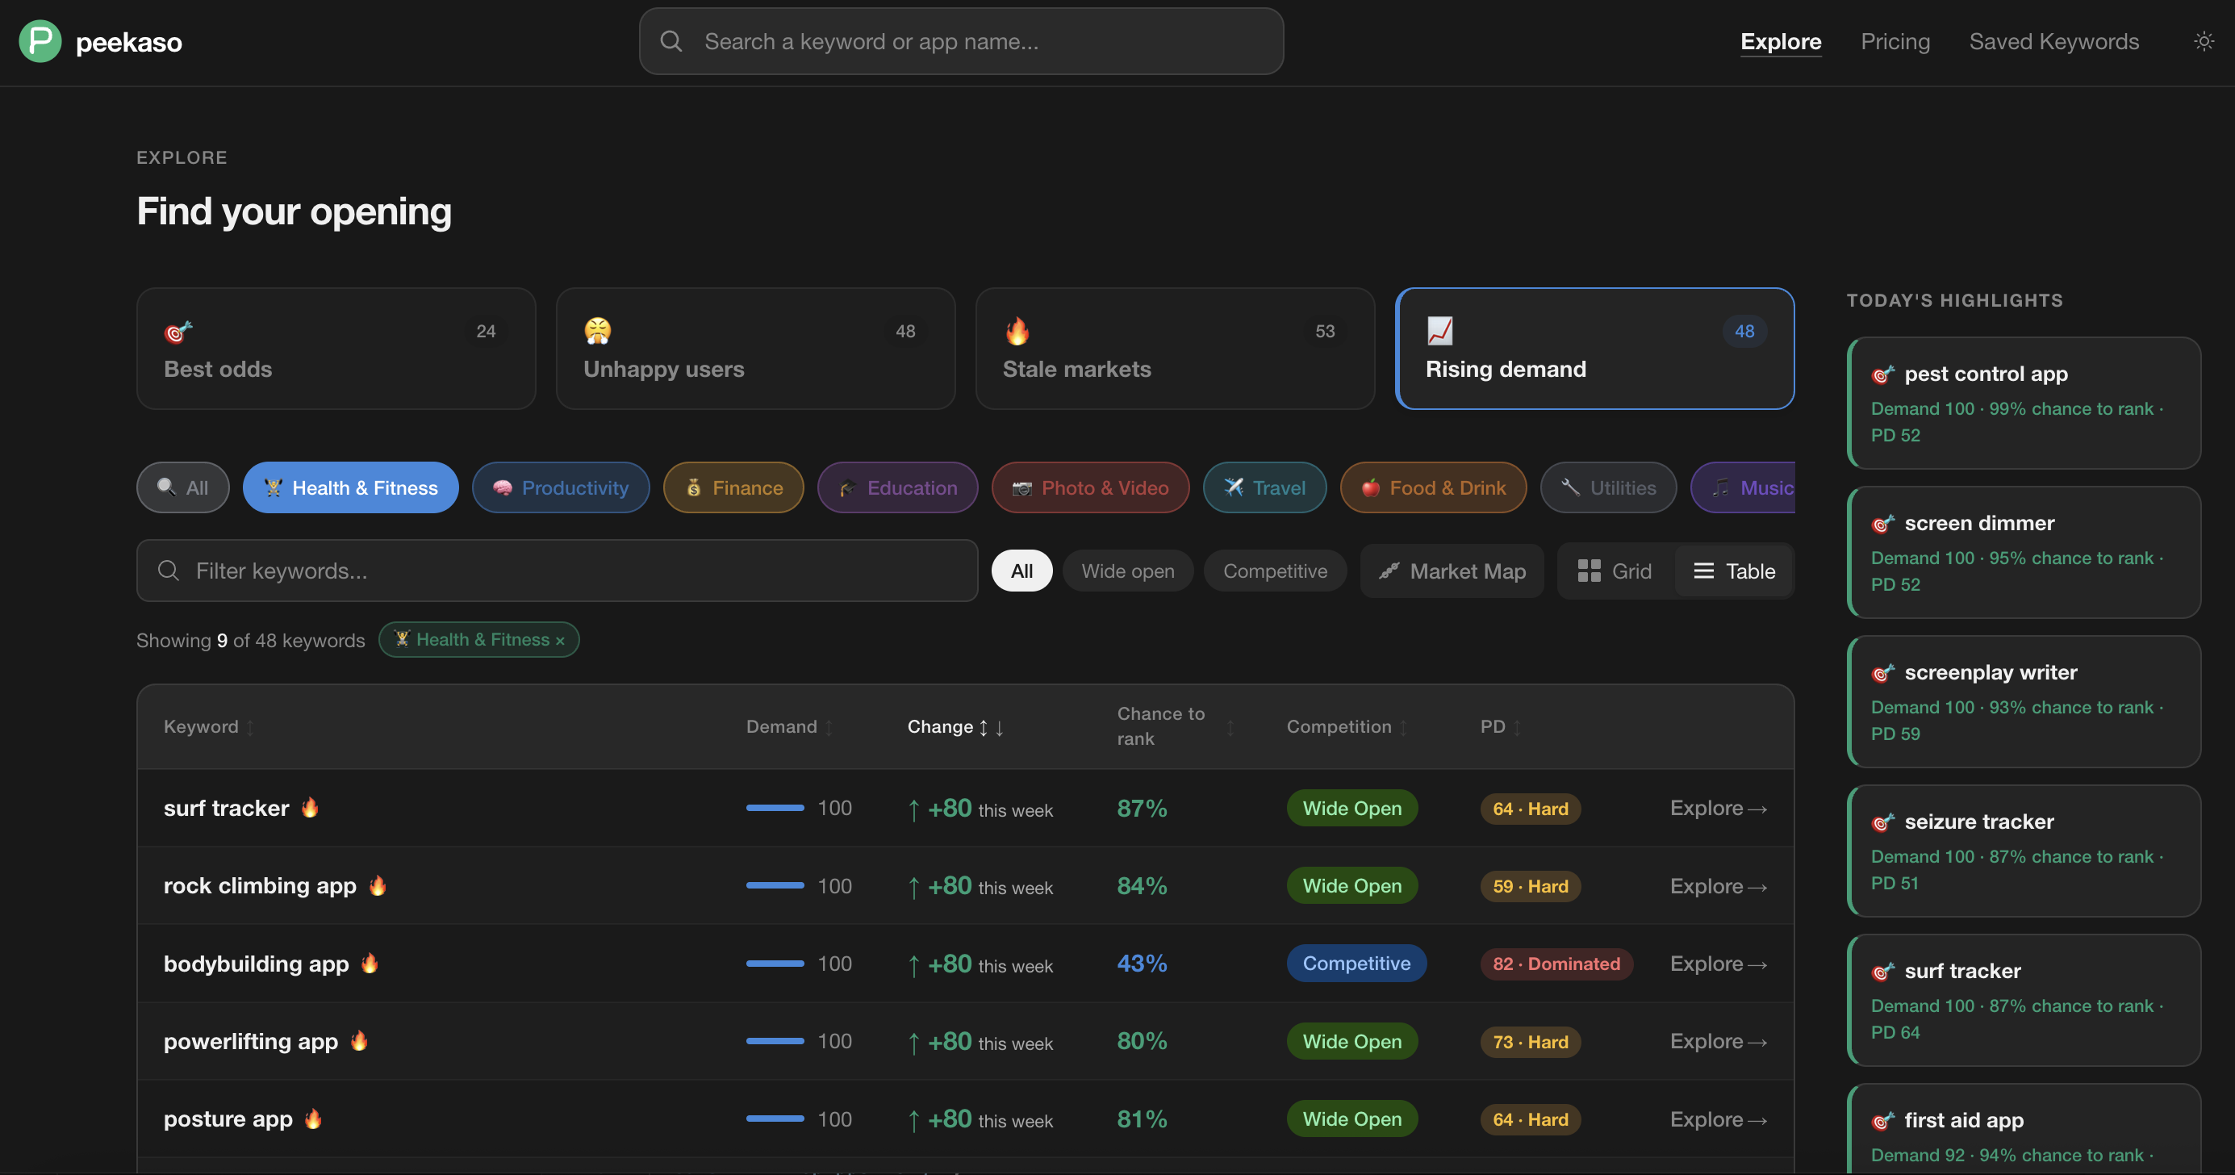The image size is (2235, 1175).
Task: Enable the All competition filter pill
Action: [x=1021, y=570]
